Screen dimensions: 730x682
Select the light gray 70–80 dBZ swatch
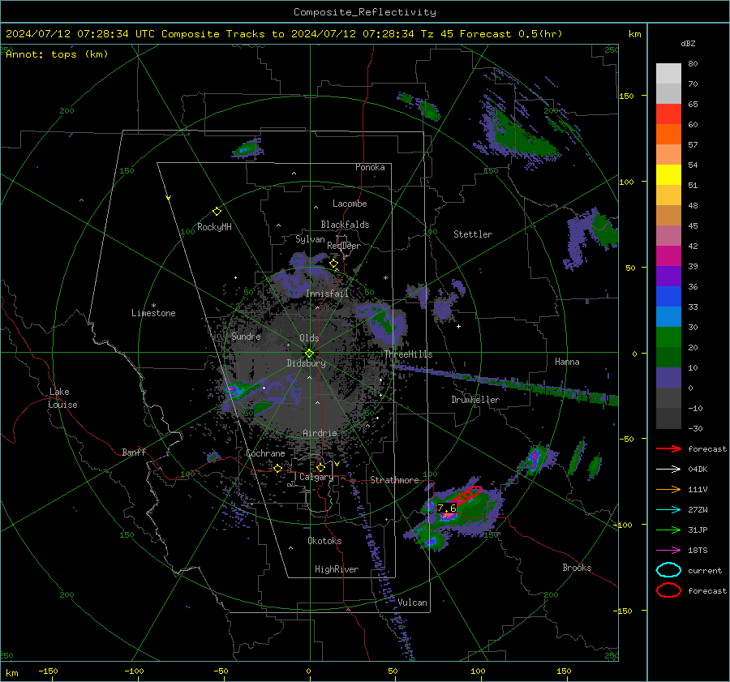[668, 74]
